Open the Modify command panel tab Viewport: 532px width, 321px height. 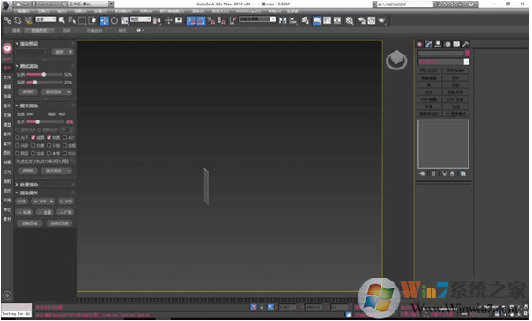pyautogui.click(x=429, y=44)
